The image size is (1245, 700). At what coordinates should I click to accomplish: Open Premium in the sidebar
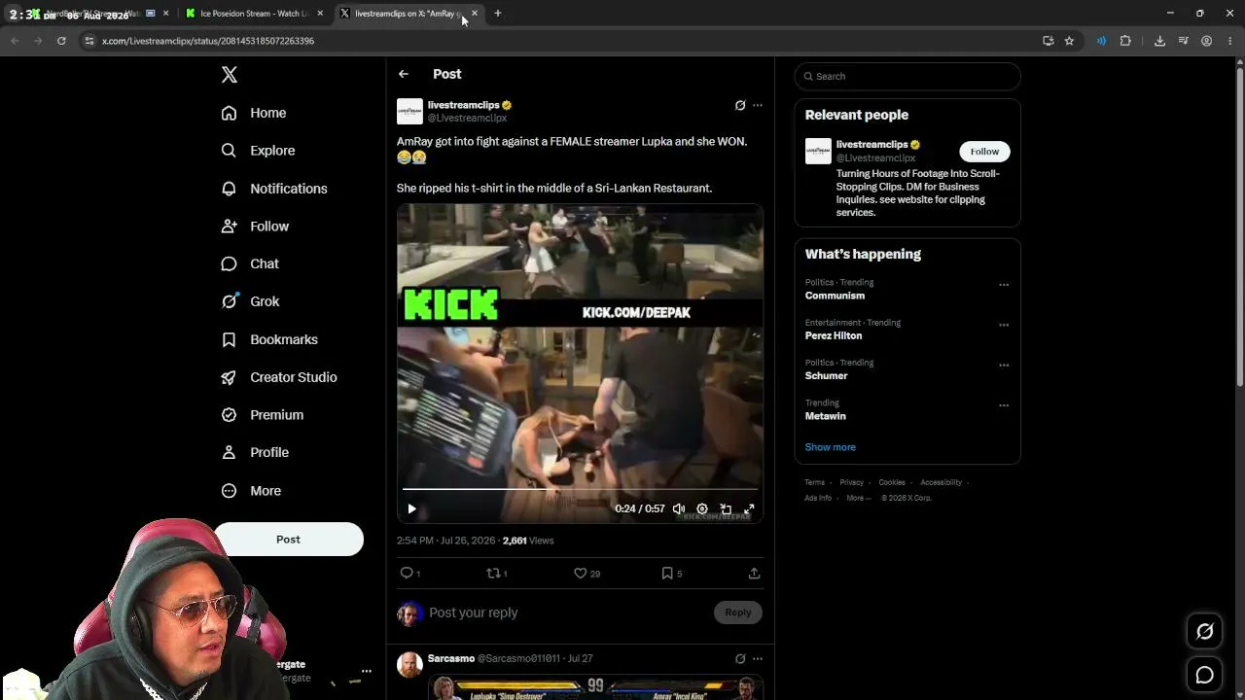262,415
